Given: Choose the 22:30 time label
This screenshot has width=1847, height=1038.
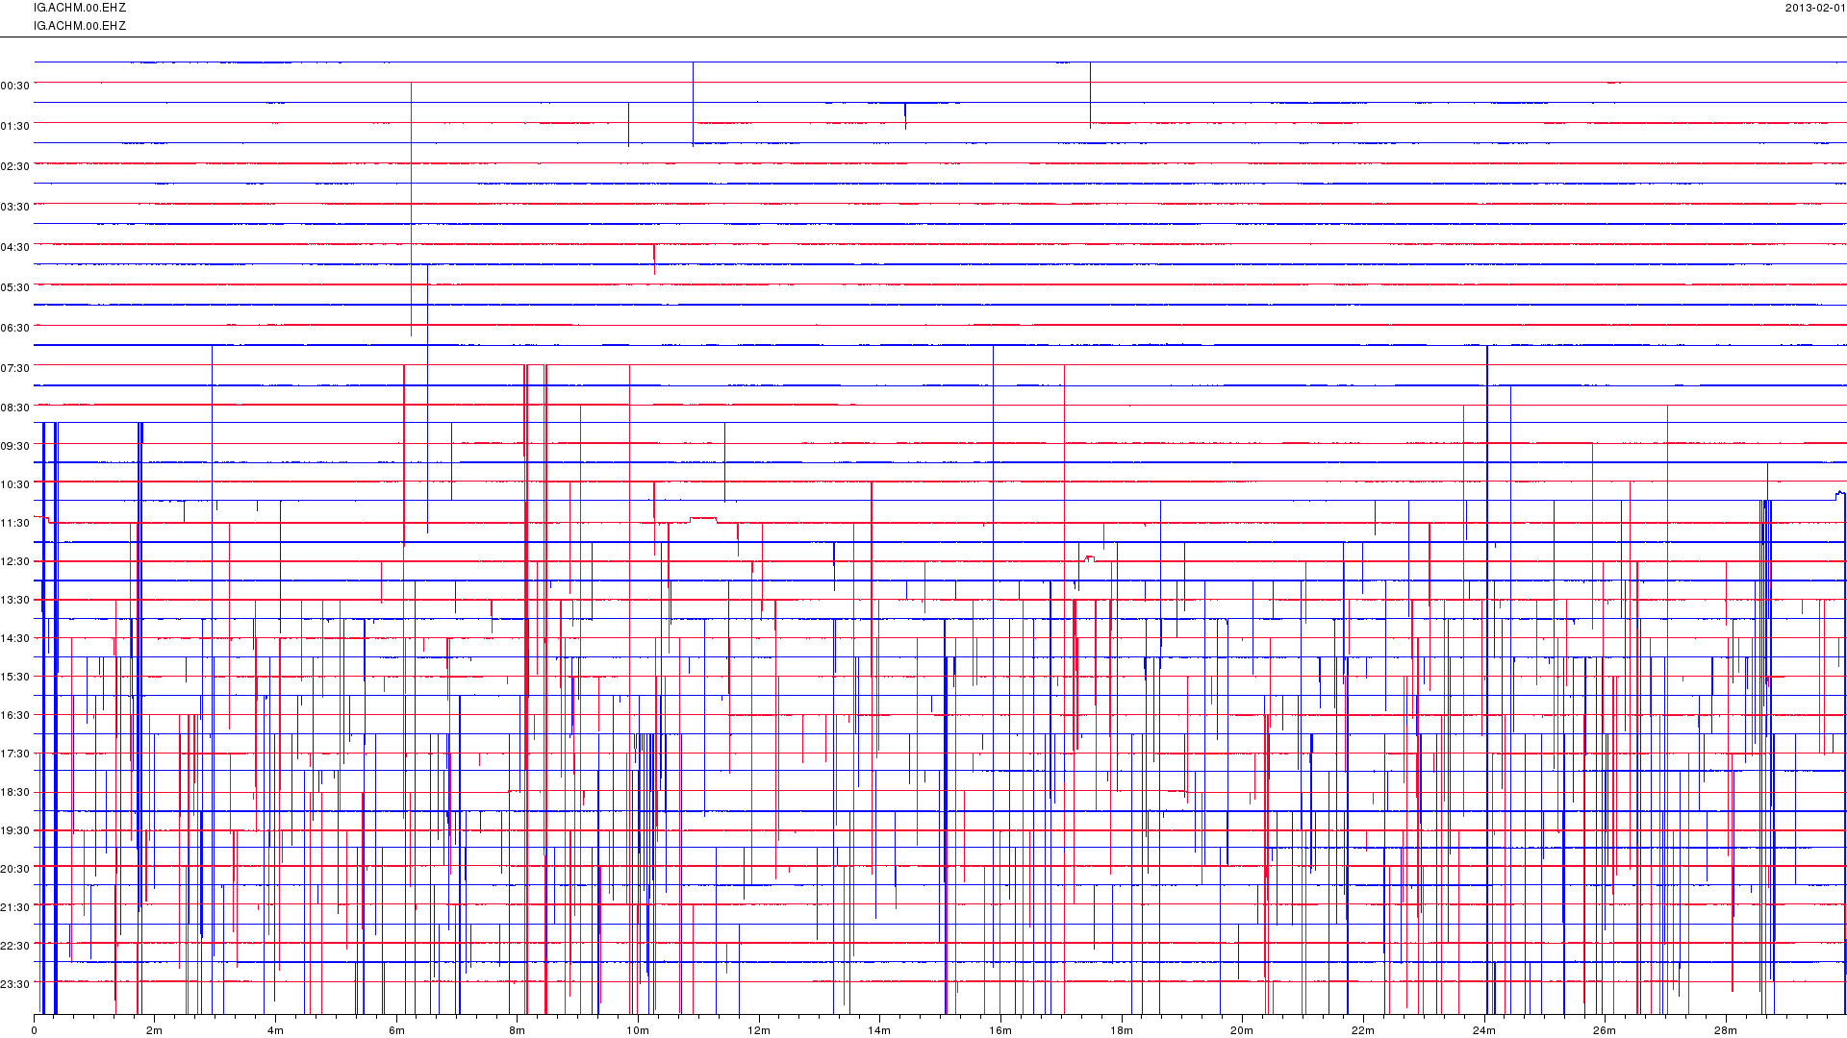Looking at the screenshot, I should [x=15, y=946].
